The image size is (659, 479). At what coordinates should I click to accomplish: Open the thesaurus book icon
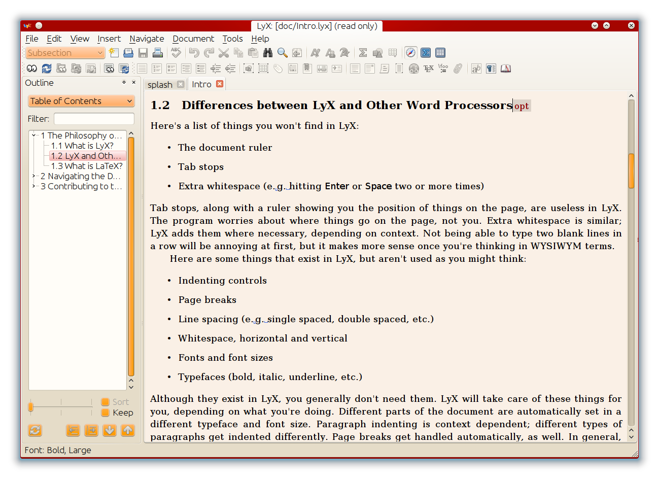(x=506, y=69)
